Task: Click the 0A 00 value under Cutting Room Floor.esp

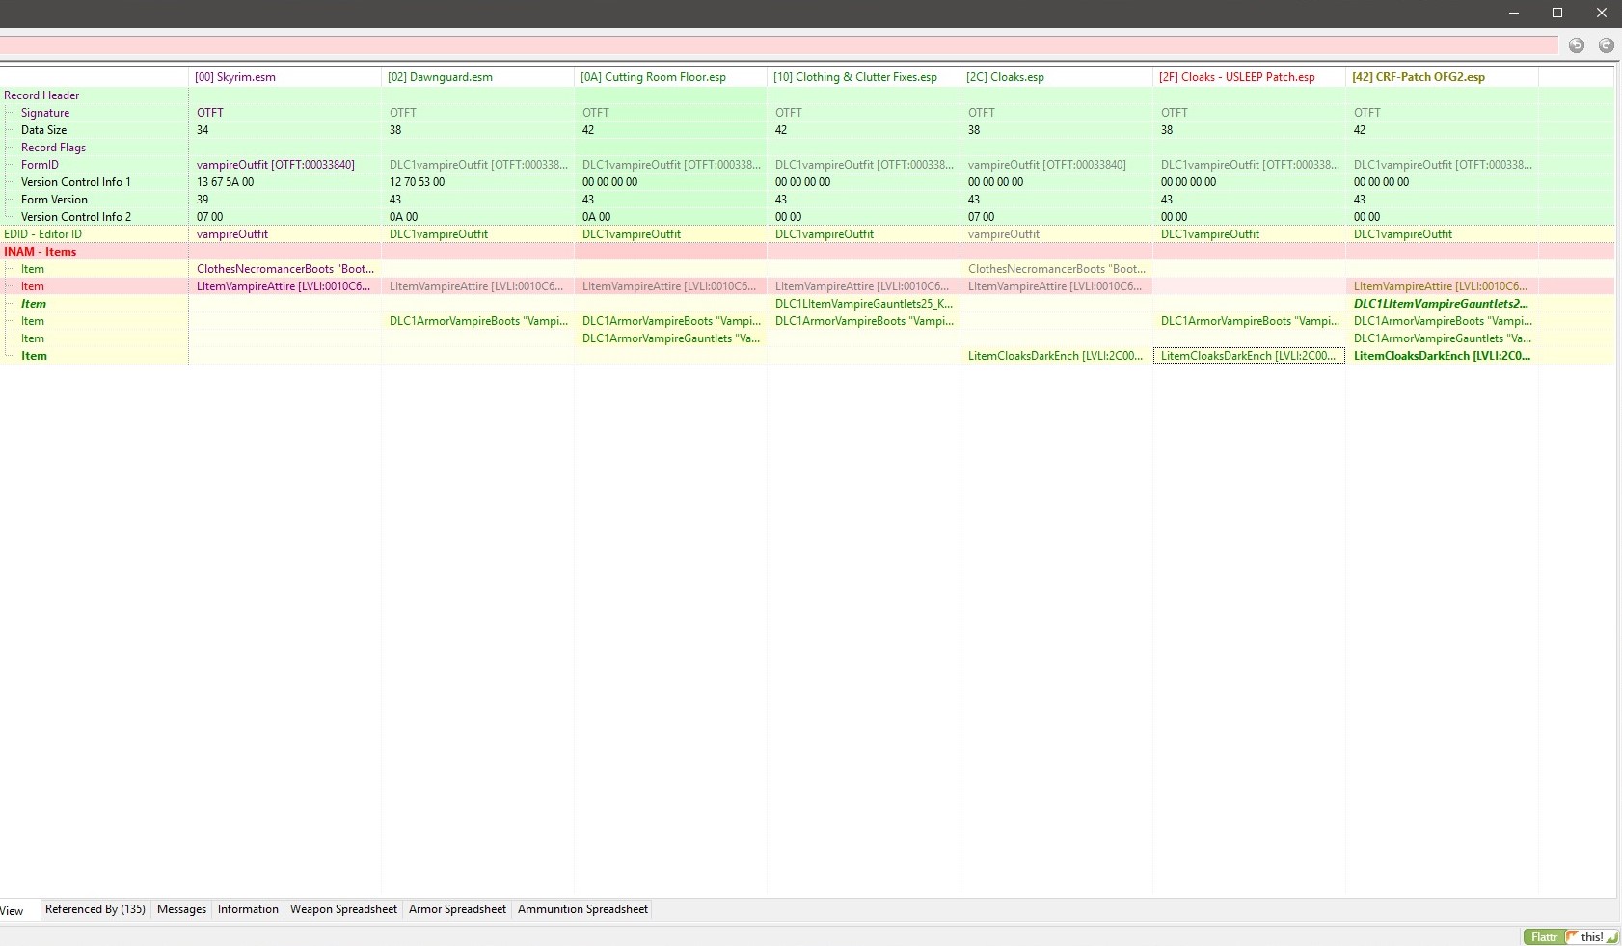Action: (597, 217)
